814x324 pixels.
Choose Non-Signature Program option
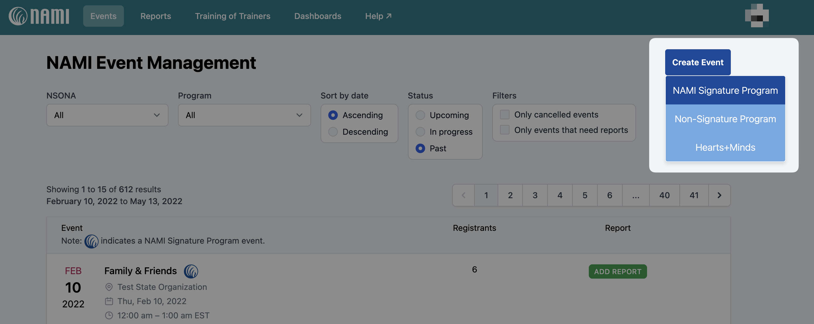tap(725, 119)
